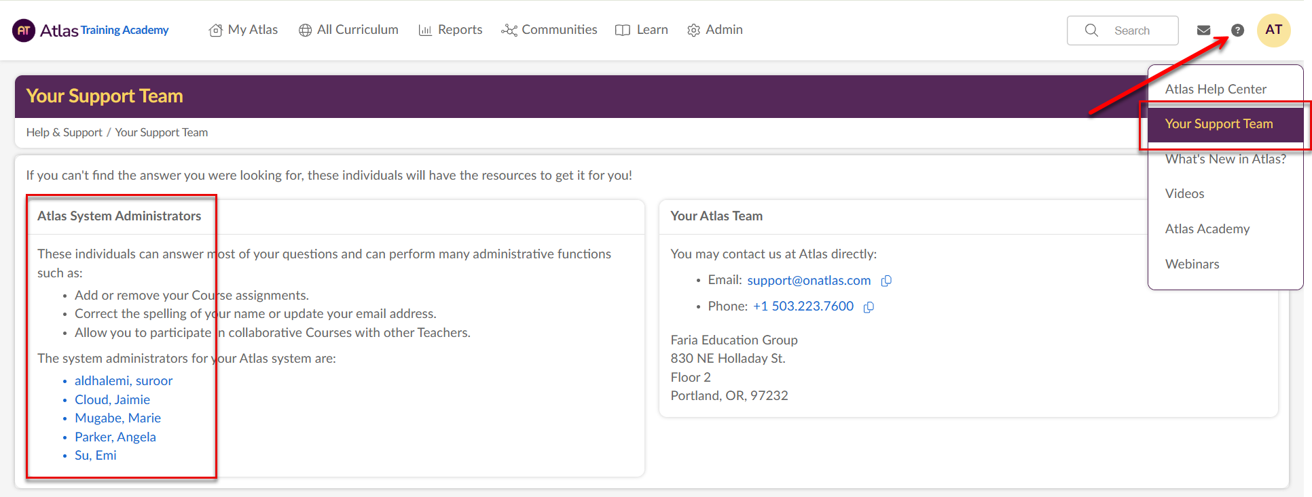Image resolution: width=1312 pixels, height=497 pixels.
Task: Select Your Support Team menu entry
Action: [x=1225, y=124]
